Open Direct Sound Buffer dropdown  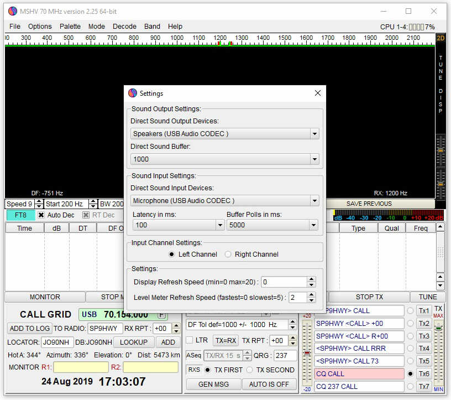314,159
